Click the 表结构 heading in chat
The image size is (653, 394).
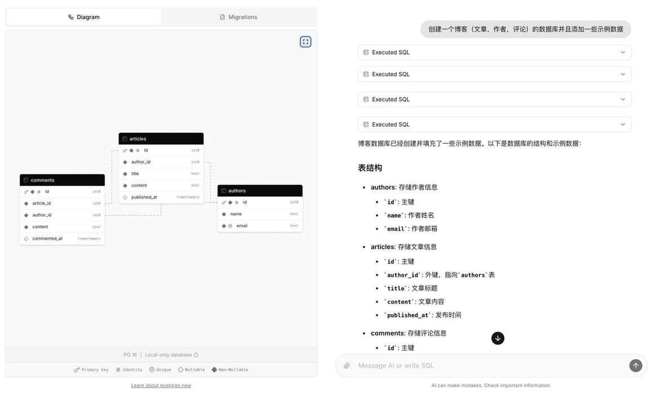click(x=370, y=168)
